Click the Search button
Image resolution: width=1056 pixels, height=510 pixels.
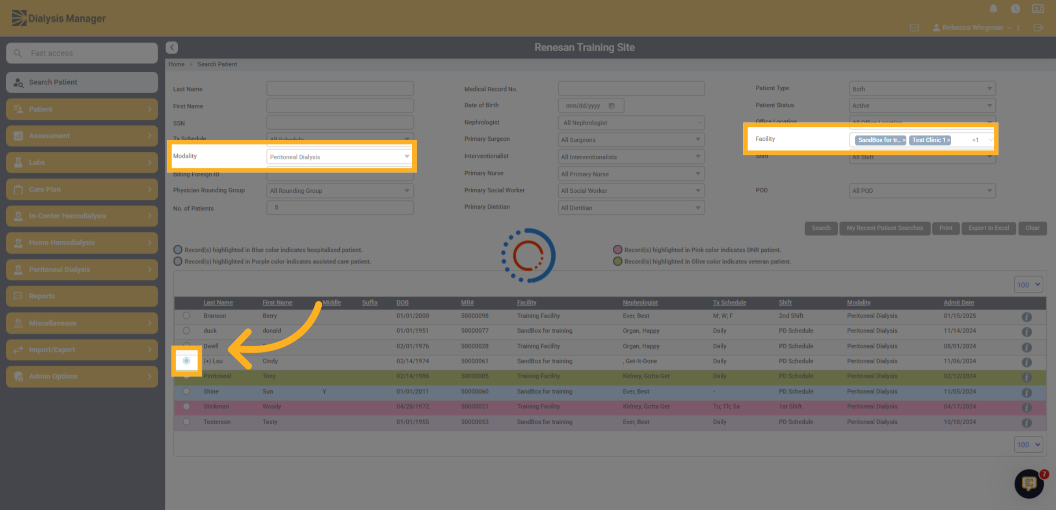tap(821, 228)
